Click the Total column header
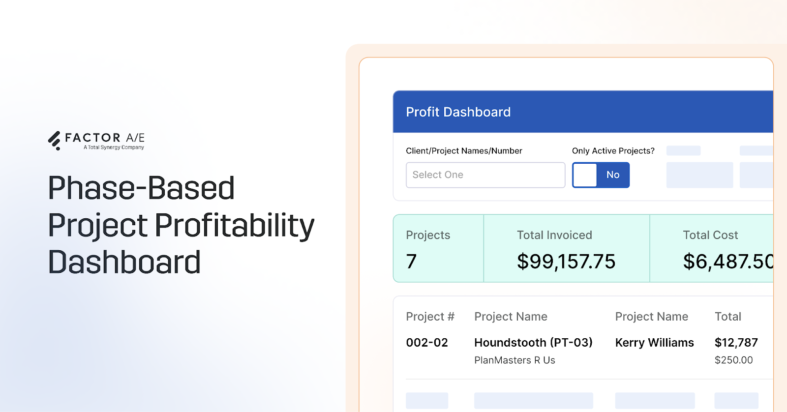 coord(727,317)
